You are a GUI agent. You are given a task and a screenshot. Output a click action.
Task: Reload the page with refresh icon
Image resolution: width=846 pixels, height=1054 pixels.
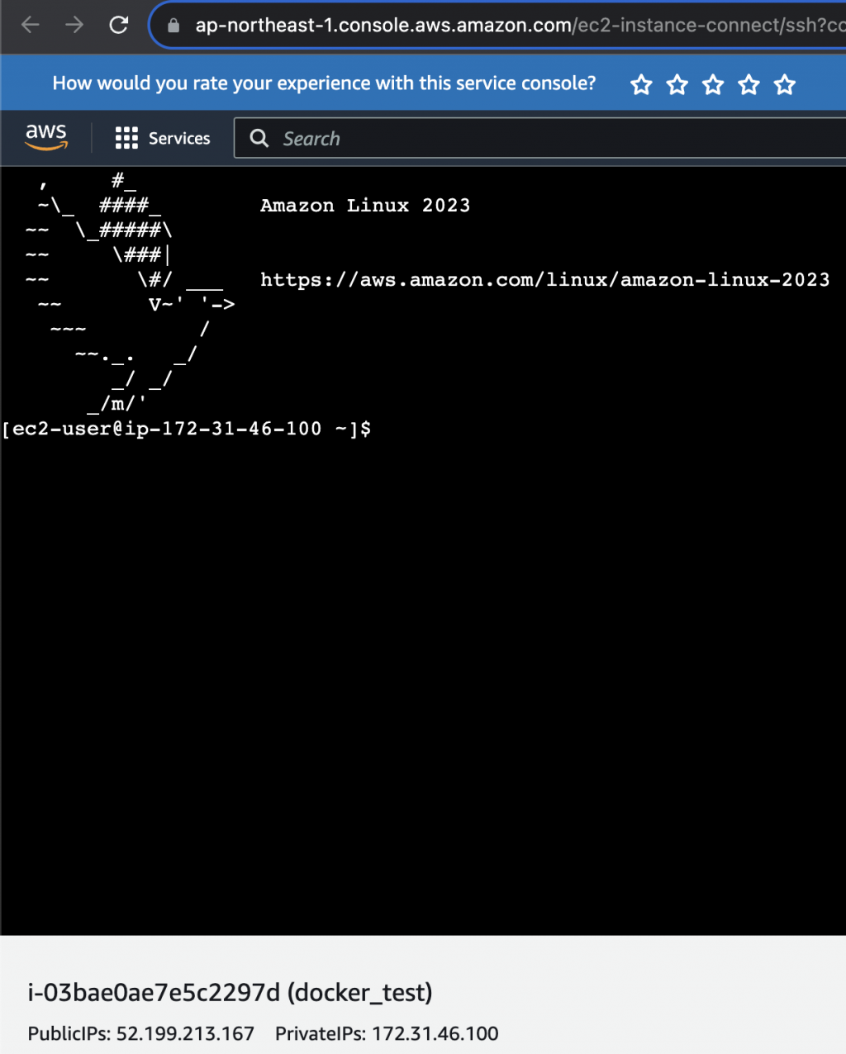[119, 25]
